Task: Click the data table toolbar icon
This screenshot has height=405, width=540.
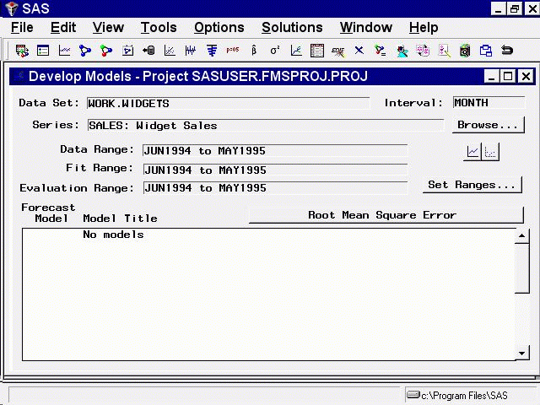Action: (317, 51)
